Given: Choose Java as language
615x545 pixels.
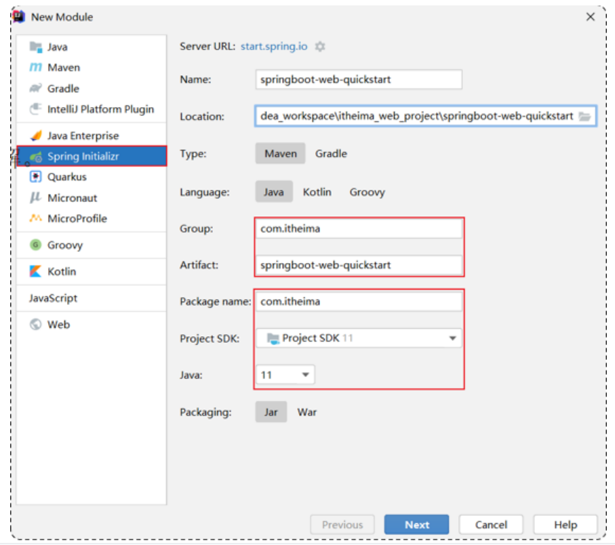Looking at the screenshot, I should click(274, 192).
